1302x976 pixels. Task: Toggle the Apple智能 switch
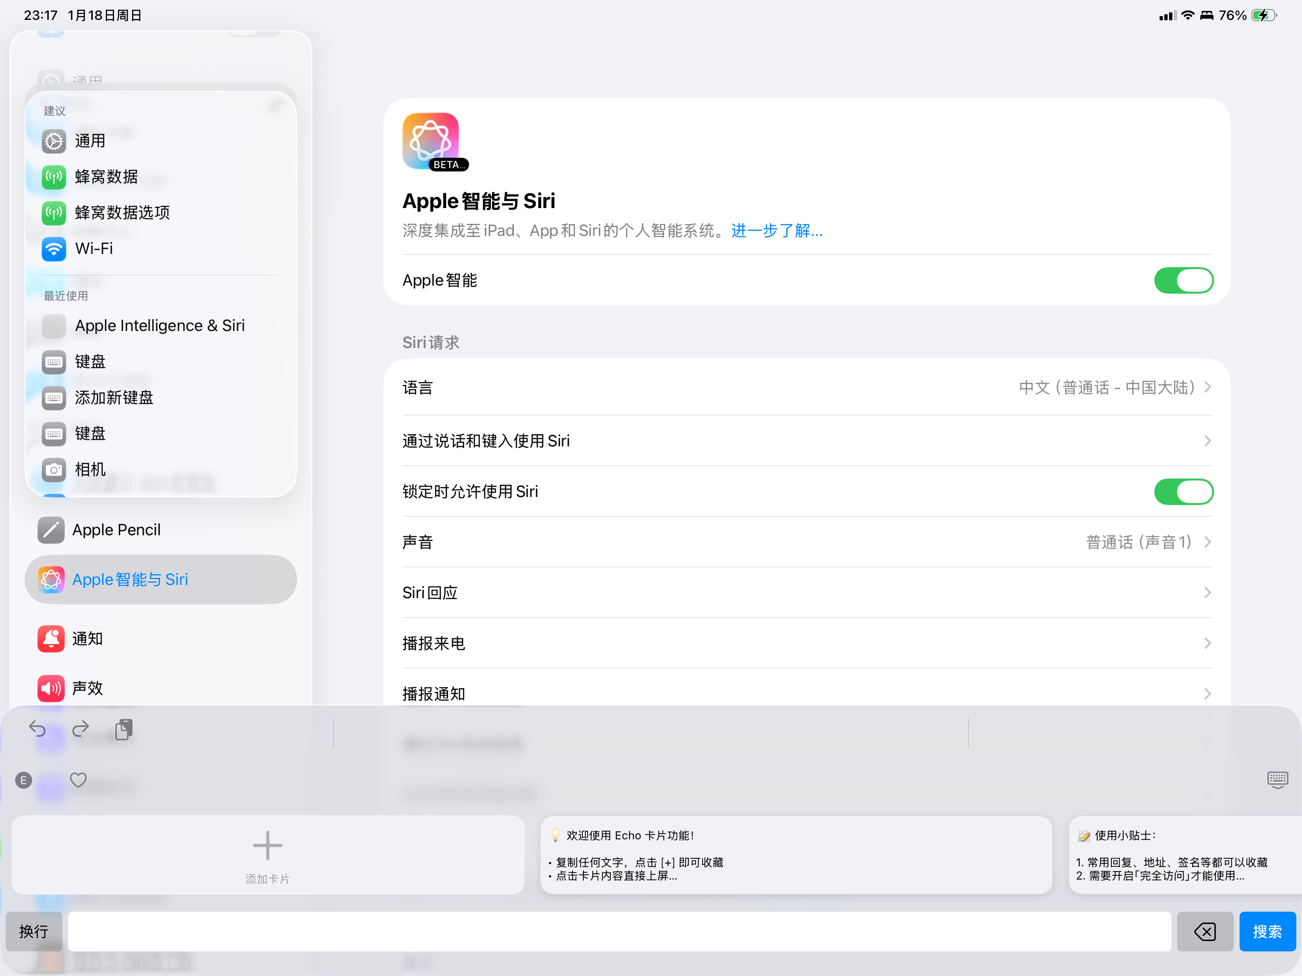click(1184, 280)
